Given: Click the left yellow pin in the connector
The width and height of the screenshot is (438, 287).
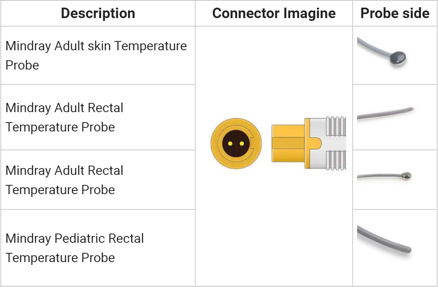Looking at the screenshot, I should pos(230,143).
